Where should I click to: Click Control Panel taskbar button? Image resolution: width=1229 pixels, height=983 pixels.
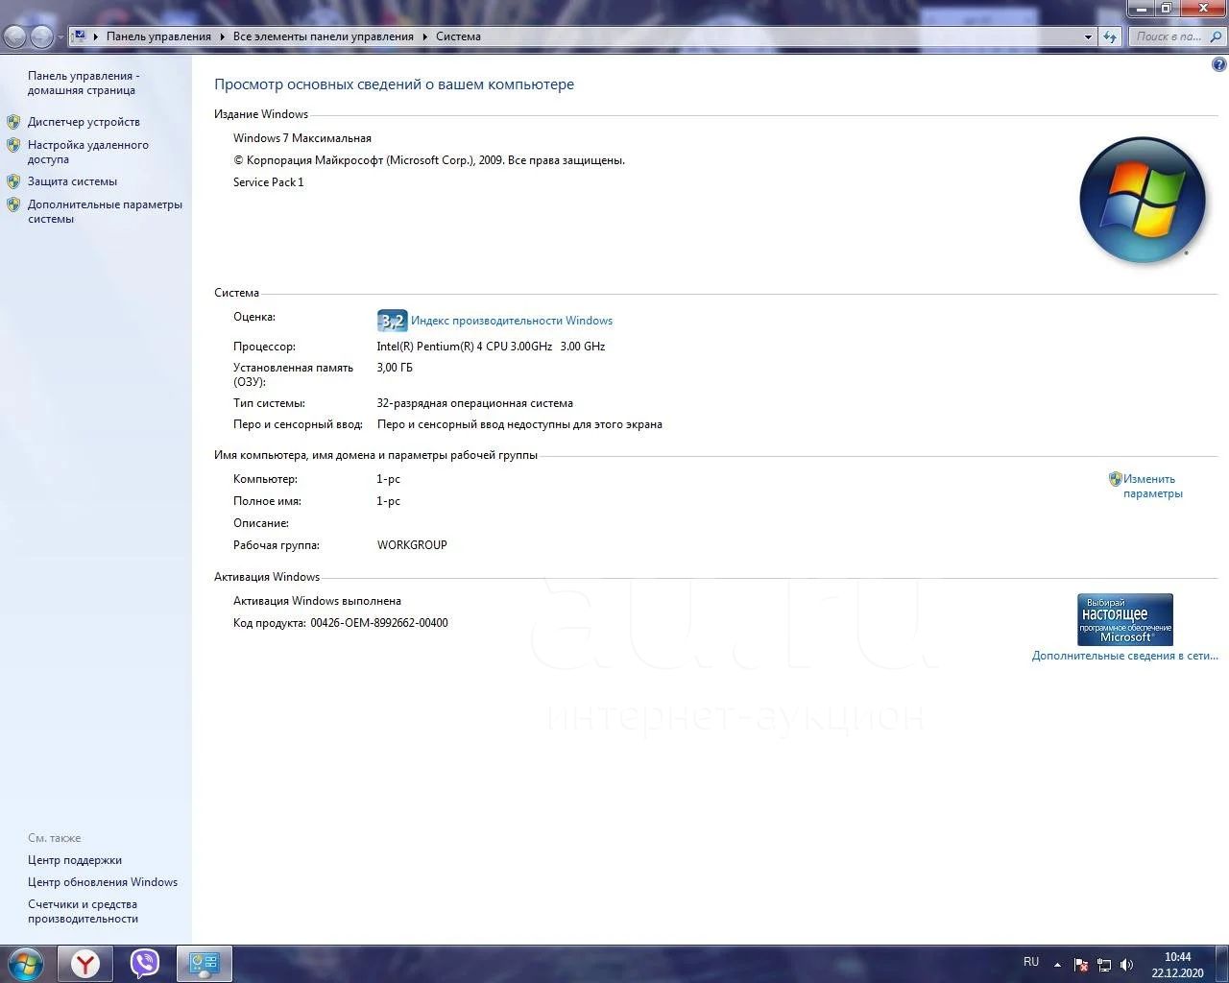[x=204, y=964]
